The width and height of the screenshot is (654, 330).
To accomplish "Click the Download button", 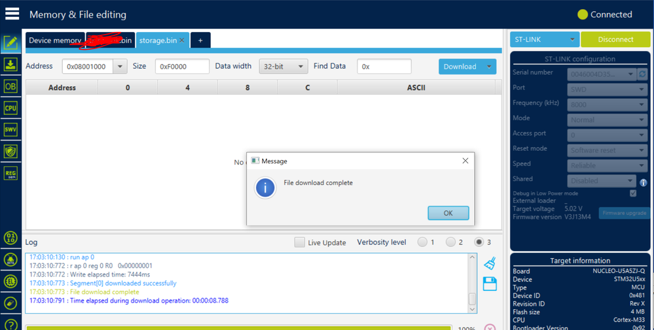I will [x=460, y=67].
